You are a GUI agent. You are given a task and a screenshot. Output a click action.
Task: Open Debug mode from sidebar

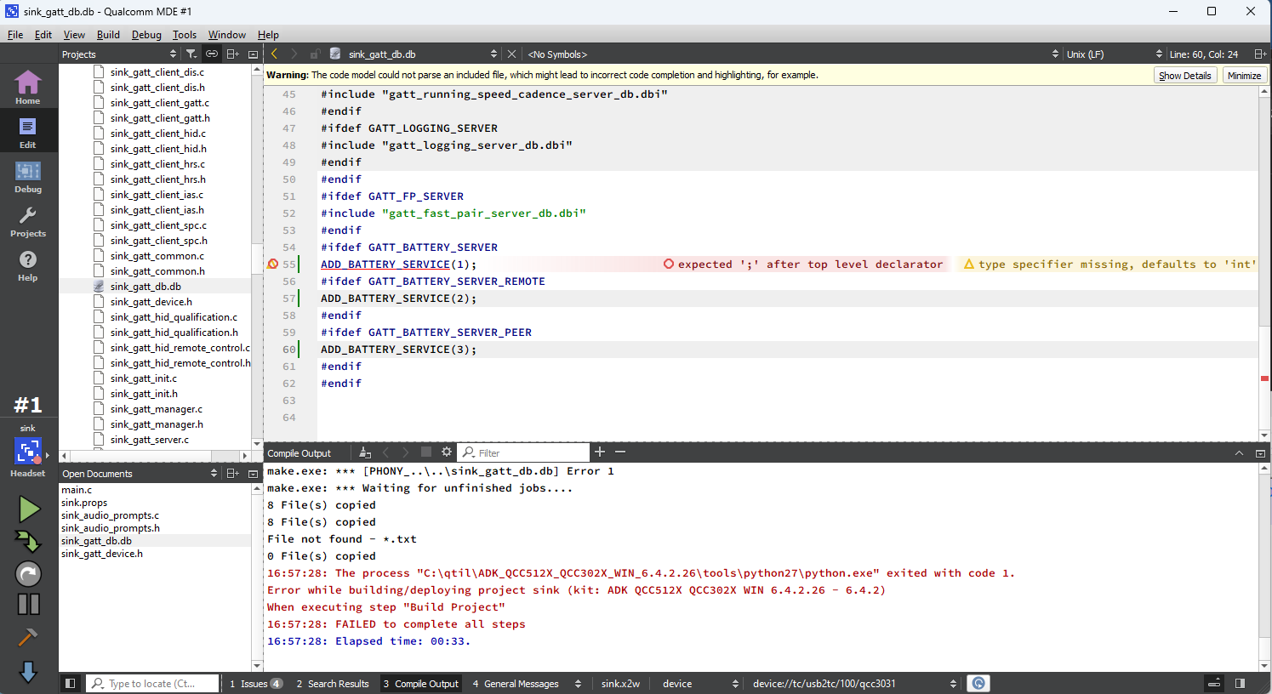[28, 176]
